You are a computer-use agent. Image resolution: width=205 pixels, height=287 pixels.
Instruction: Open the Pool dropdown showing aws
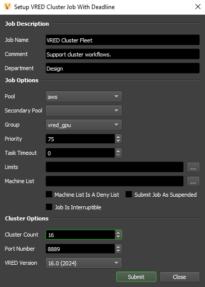84,96
